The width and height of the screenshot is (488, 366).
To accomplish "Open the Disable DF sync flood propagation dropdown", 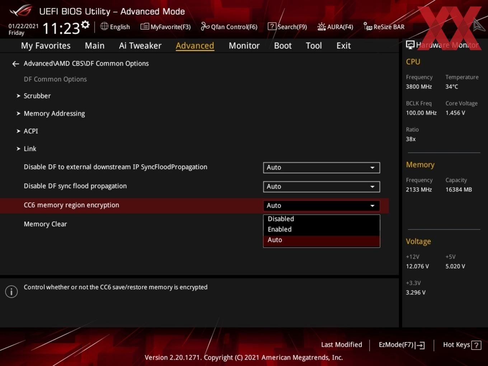I will (x=322, y=187).
